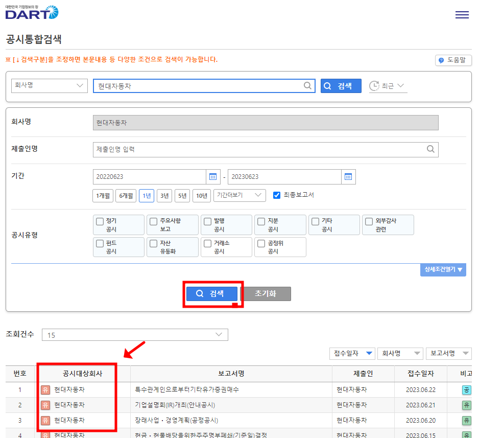Image resolution: width=479 pixels, height=438 pixels.
Task: Click the start date field 20220623
Action: tap(150, 177)
